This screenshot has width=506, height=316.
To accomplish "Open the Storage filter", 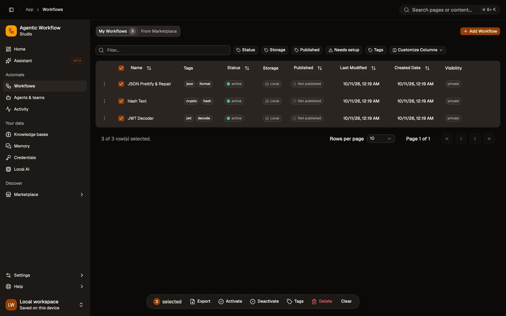I will tap(275, 50).
